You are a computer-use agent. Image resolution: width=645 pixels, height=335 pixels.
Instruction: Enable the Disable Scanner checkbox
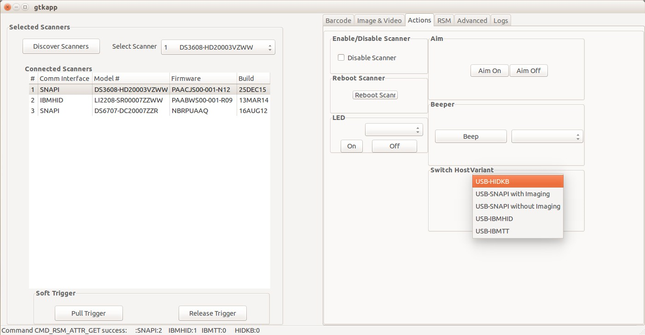341,57
